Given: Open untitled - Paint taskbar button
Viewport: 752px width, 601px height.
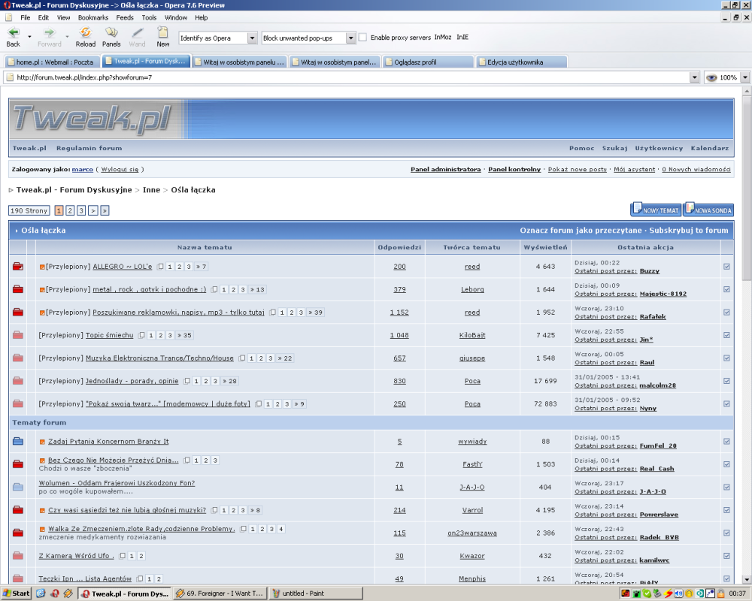Looking at the screenshot, I should tap(315, 593).
